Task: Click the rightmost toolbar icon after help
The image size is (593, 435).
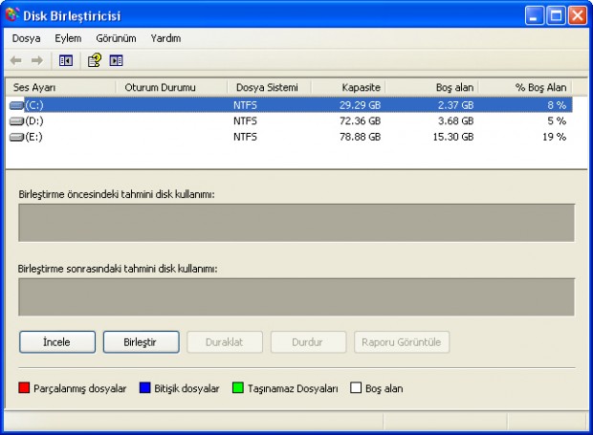Action: click(x=116, y=60)
